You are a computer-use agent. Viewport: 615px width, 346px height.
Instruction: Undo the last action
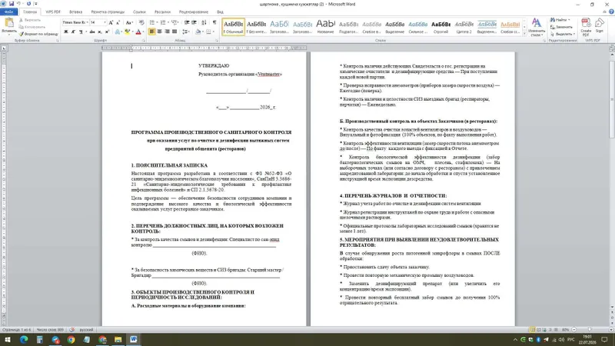[x=18, y=4]
